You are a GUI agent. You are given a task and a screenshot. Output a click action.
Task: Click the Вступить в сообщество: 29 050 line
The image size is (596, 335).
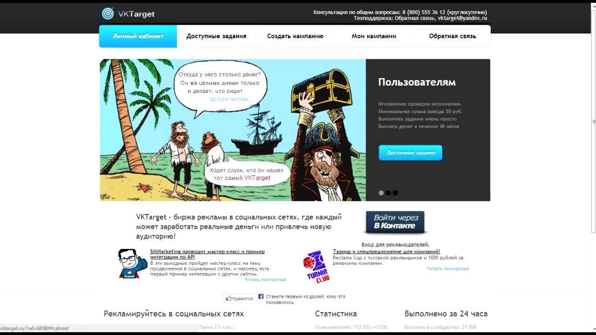tap(440, 328)
